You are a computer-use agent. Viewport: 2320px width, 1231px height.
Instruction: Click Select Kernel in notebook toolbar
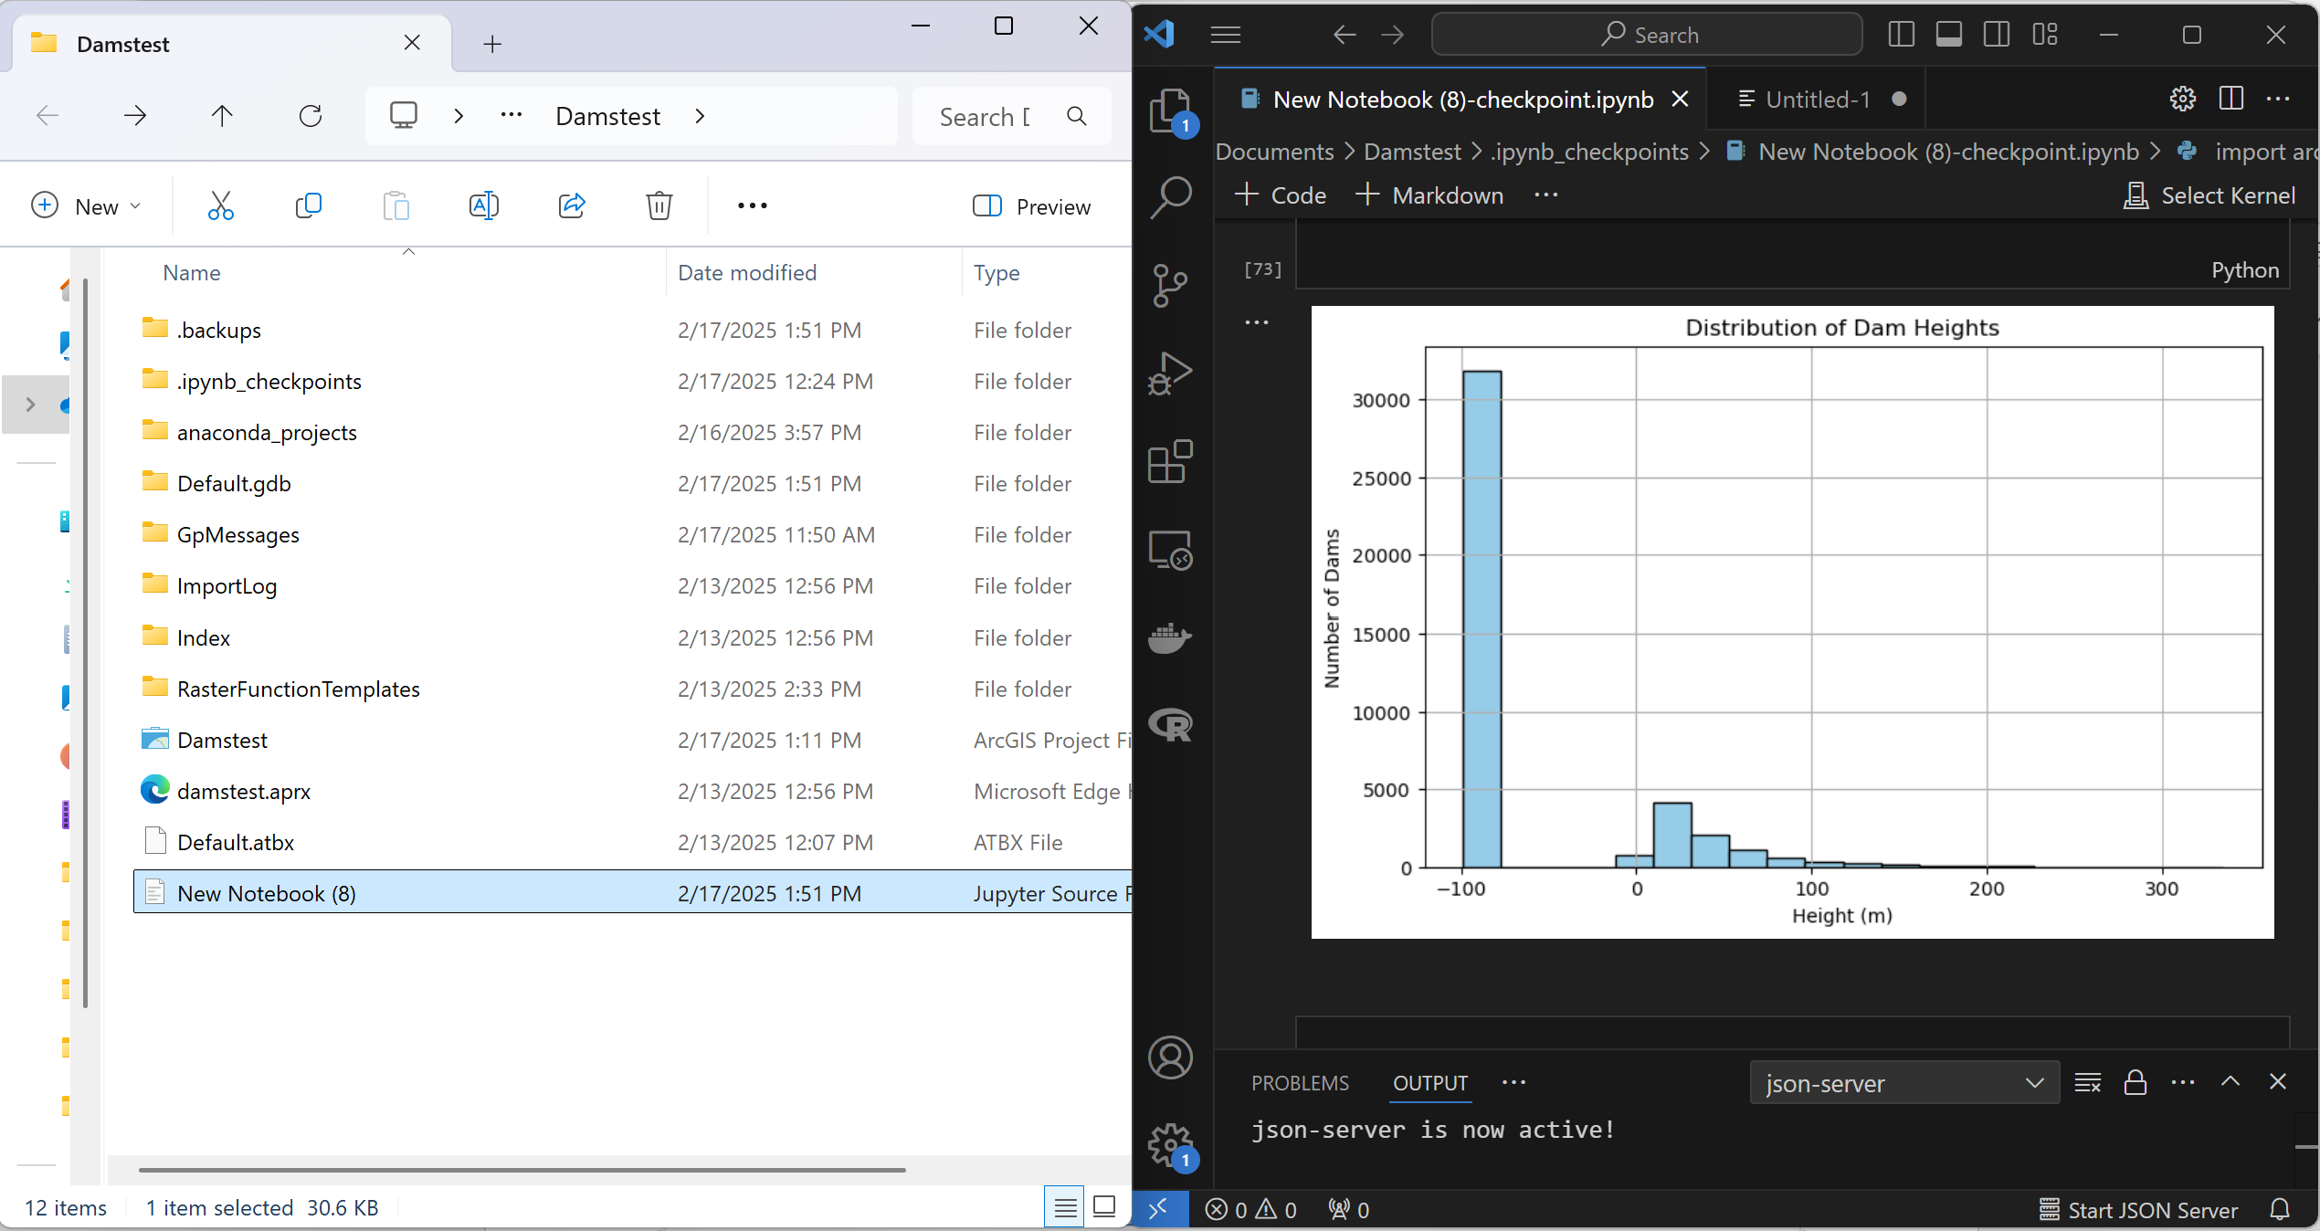pos(2209,195)
